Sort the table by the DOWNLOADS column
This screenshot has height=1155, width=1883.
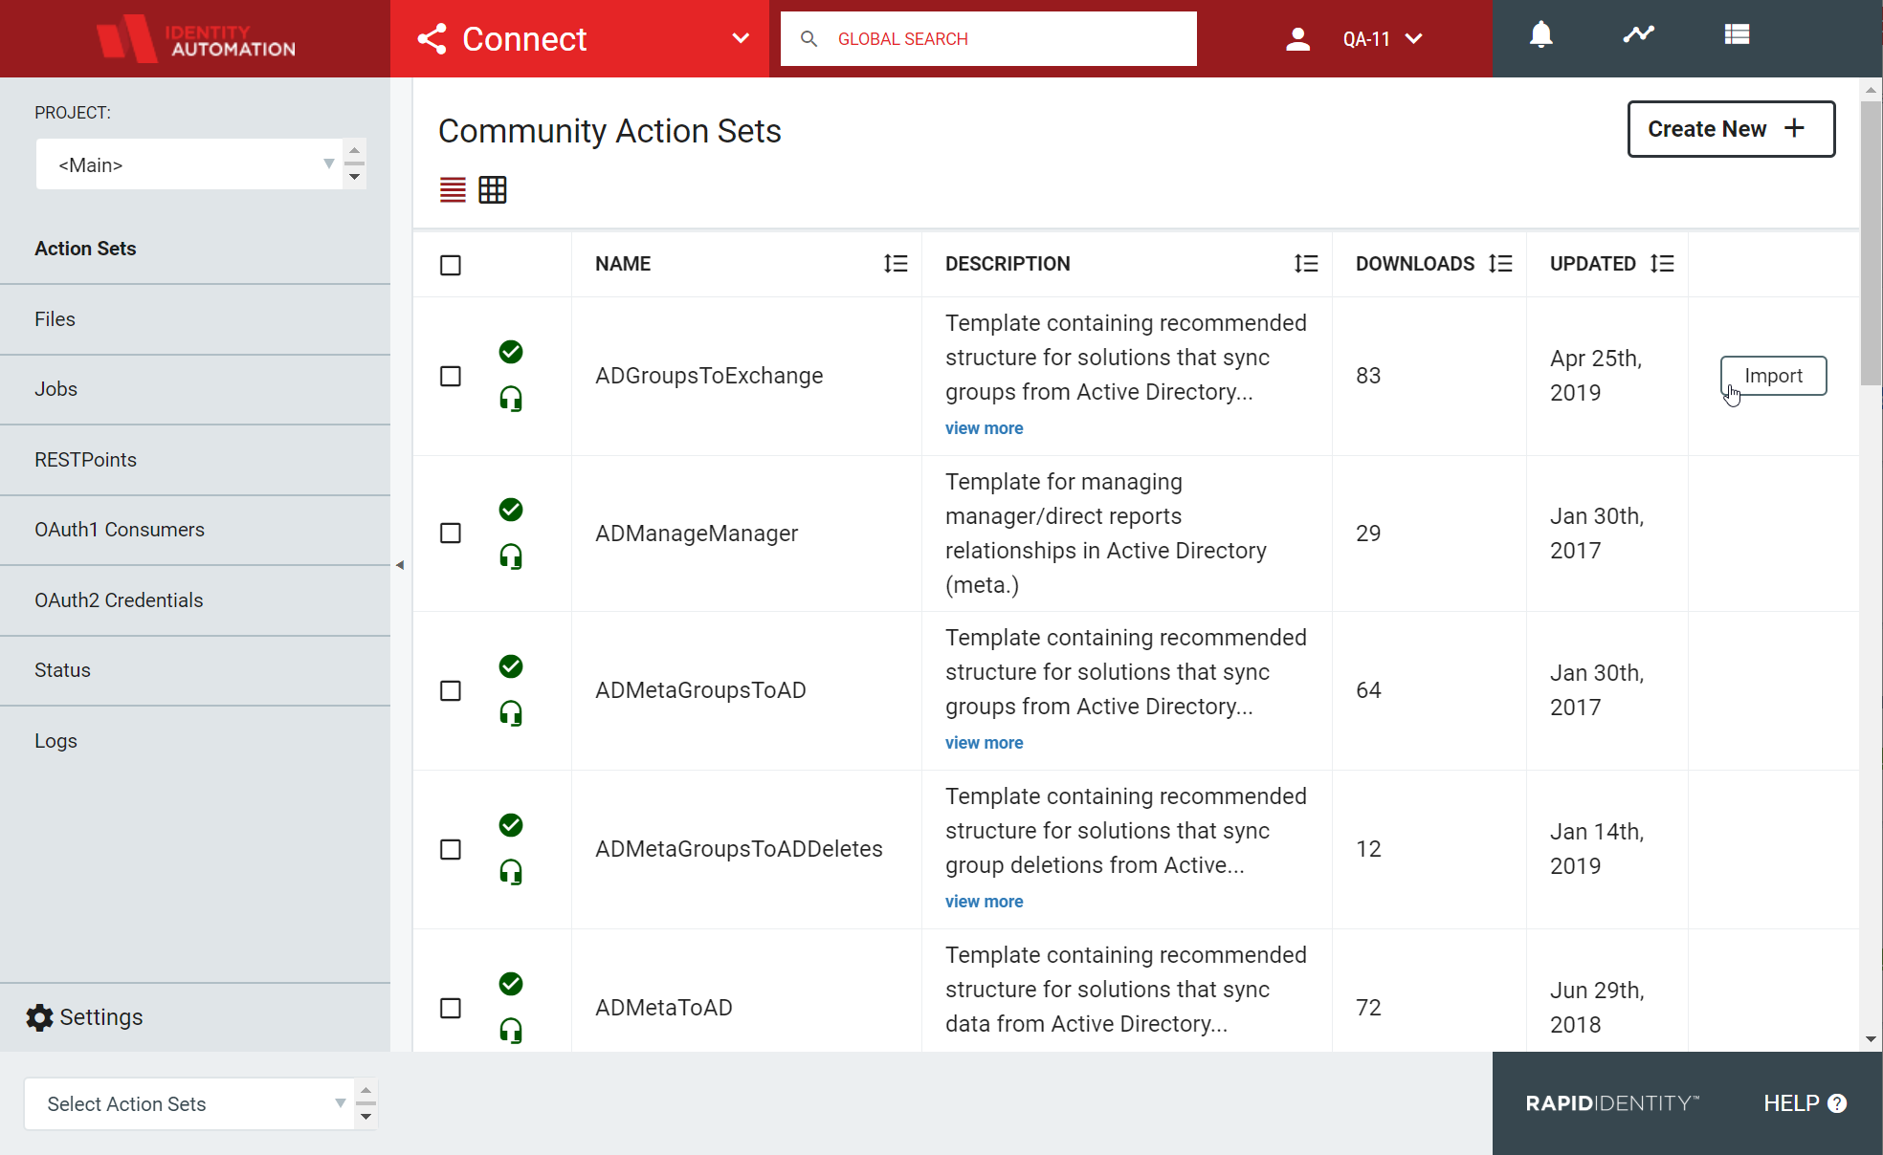1501,264
